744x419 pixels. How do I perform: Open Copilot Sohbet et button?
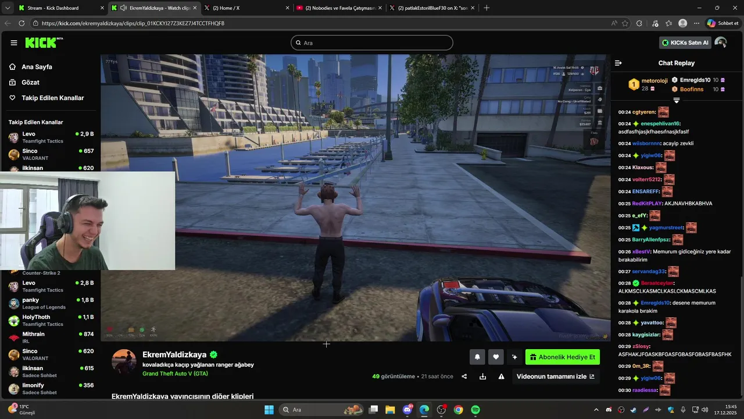click(x=722, y=23)
